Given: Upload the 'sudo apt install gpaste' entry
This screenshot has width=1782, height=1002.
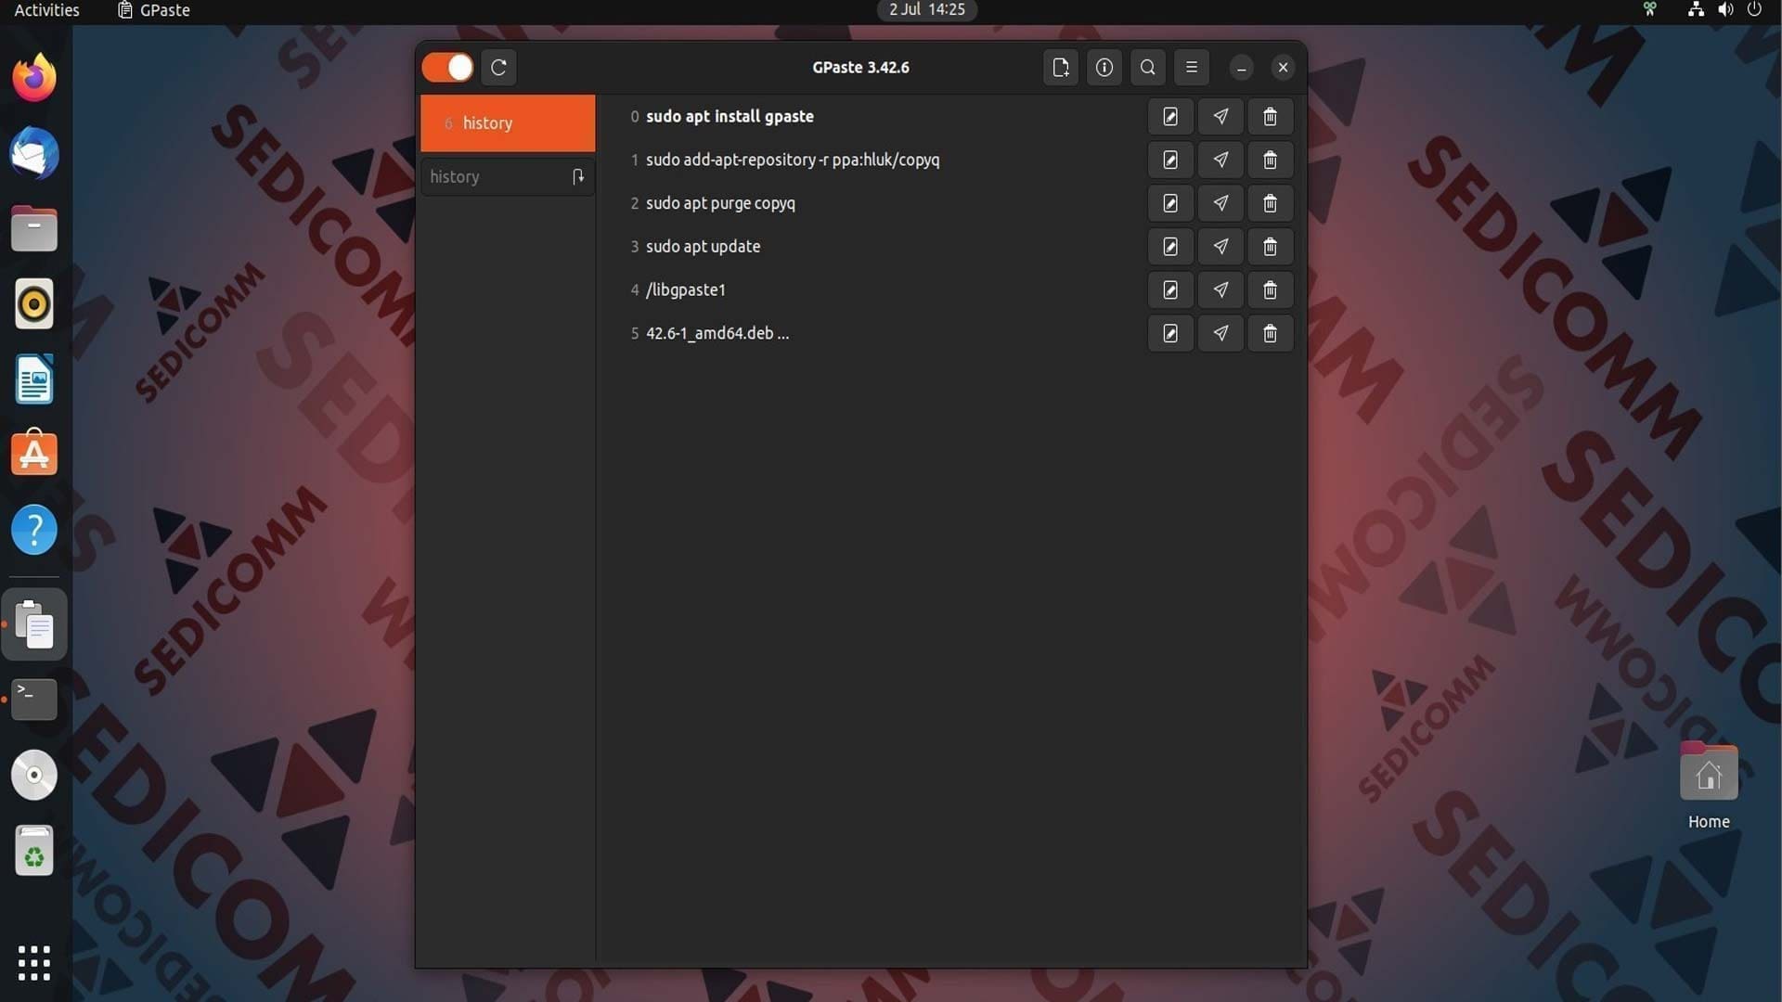Looking at the screenshot, I should (x=1220, y=117).
